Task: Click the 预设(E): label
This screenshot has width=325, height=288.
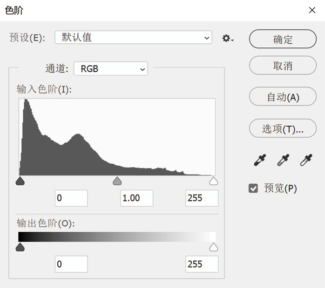Action: [27, 38]
